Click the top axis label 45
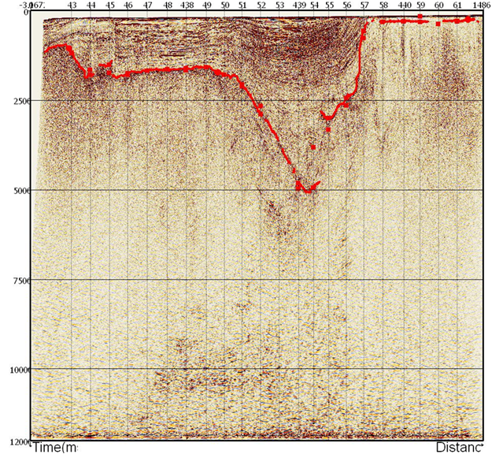 click(x=110, y=6)
